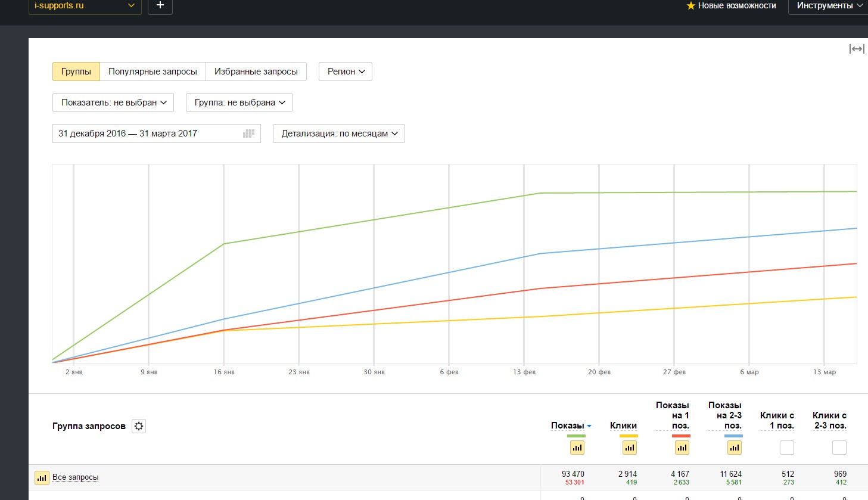Click the 13 фев axis label

click(x=524, y=372)
